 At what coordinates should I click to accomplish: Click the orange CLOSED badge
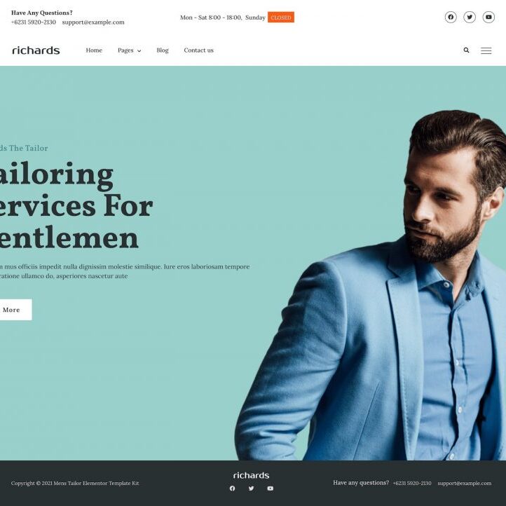pos(281,18)
